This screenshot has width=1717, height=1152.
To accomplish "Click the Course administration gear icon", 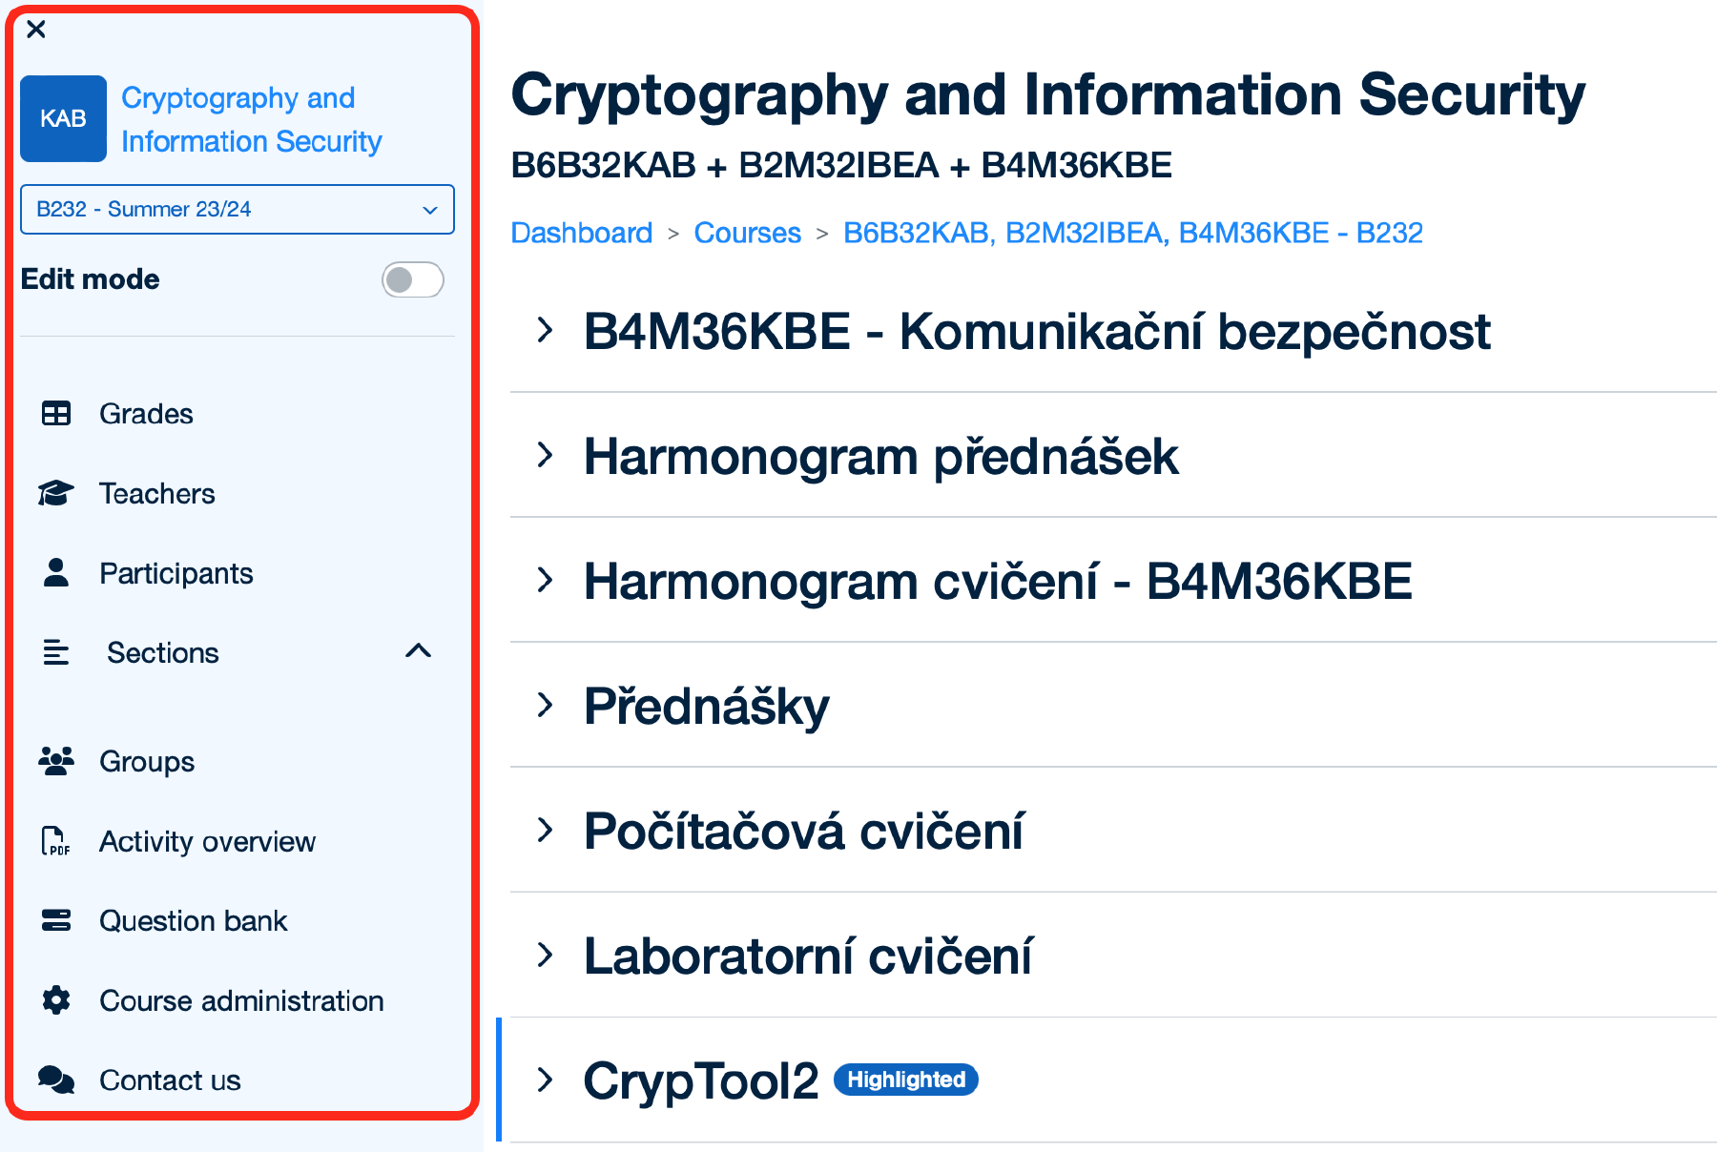I will [x=56, y=1000].
